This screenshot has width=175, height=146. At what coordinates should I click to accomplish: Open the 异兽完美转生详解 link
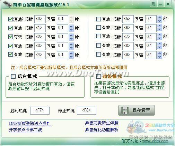[102, 123]
